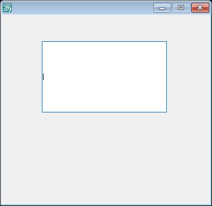Click the window's right edge border

[211, 110]
